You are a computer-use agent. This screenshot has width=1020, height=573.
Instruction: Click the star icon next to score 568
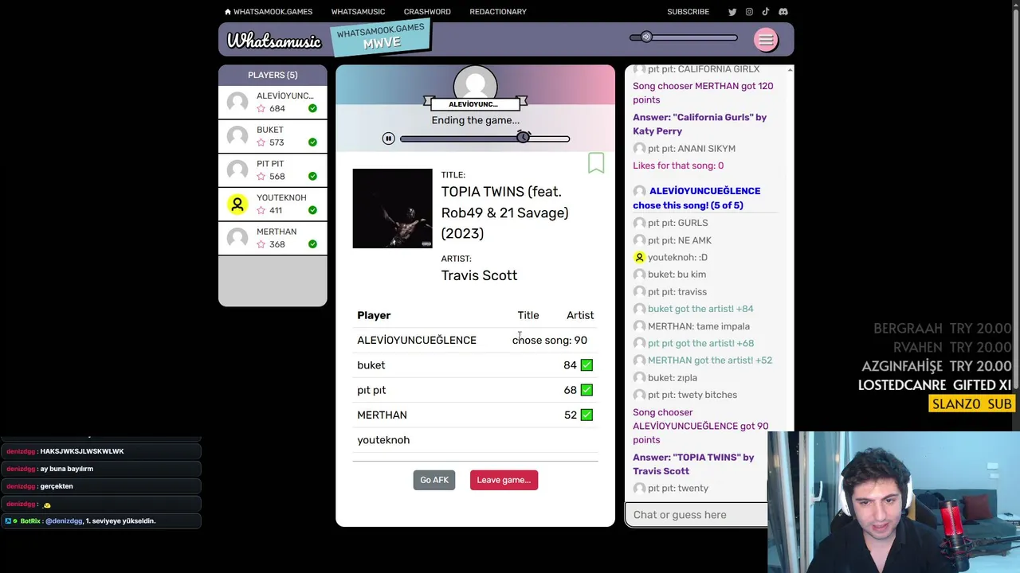pyautogui.click(x=261, y=177)
